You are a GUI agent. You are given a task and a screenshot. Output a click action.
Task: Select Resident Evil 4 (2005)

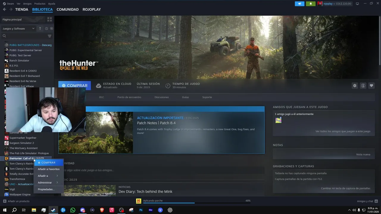click(23, 71)
